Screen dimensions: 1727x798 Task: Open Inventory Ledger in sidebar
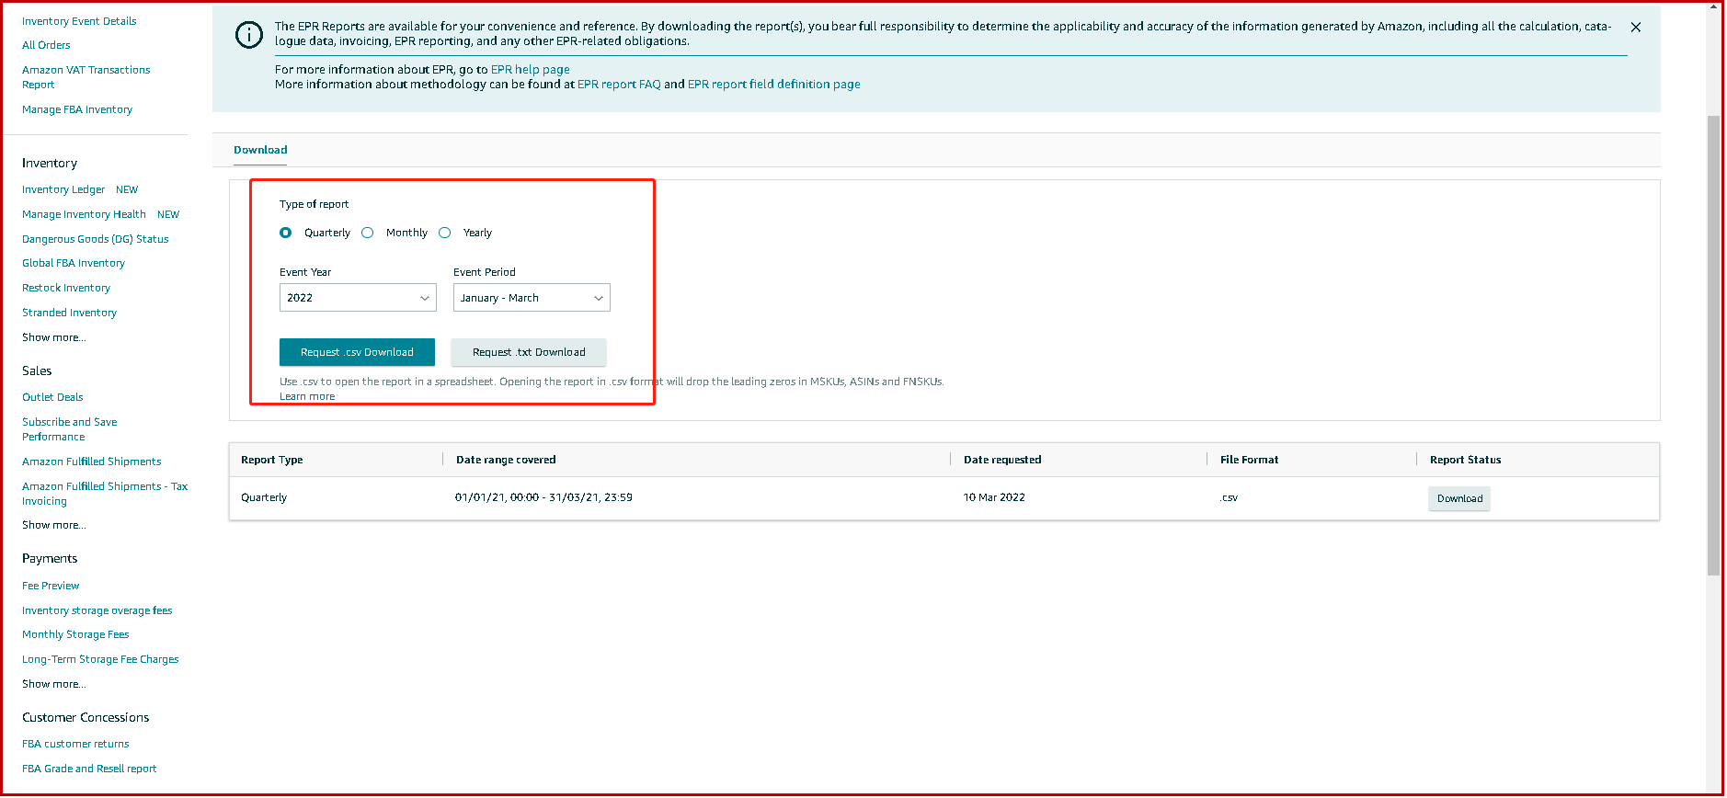(x=63, y=189)
